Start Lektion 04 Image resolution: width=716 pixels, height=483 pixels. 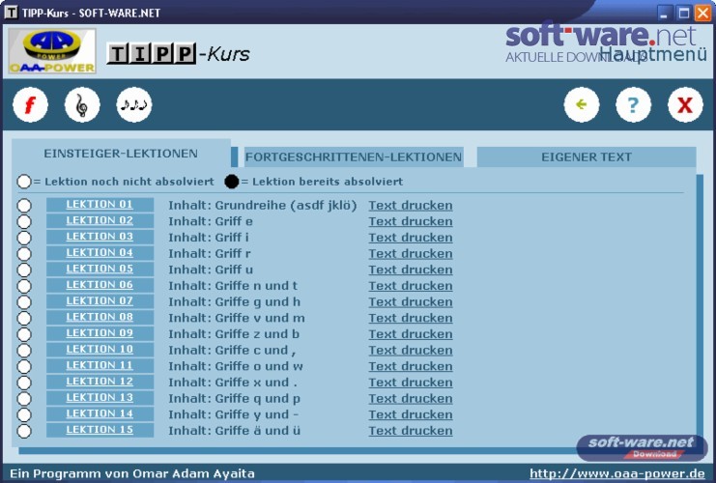(100, 253)
